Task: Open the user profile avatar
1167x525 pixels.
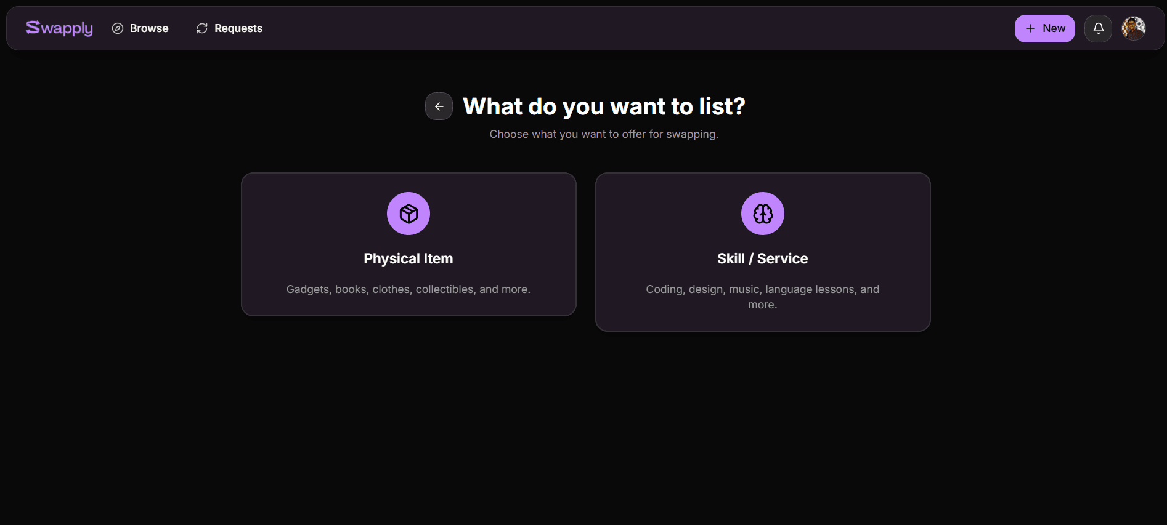Action: click(1133, 28)
